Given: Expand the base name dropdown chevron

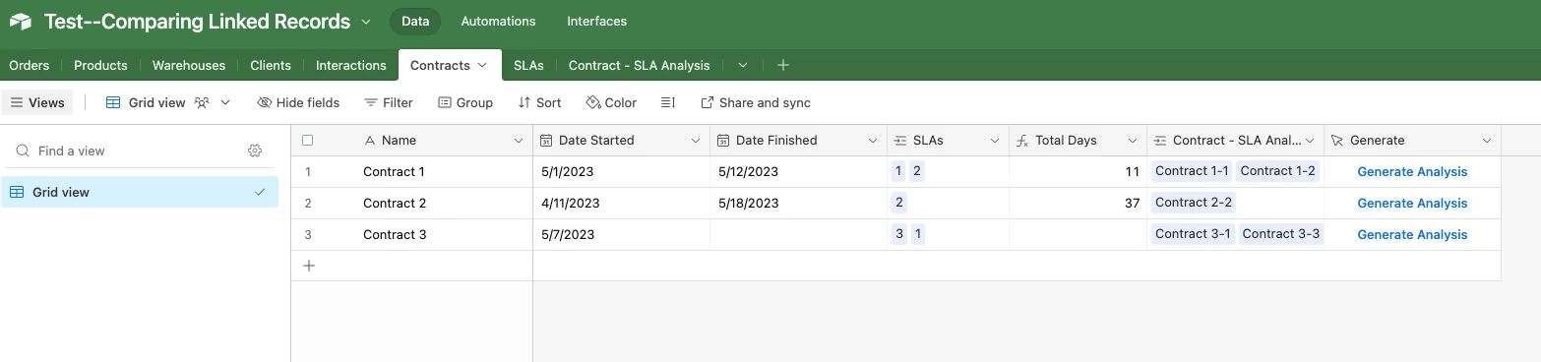Looking at the screenshot, I should (366, 22).
